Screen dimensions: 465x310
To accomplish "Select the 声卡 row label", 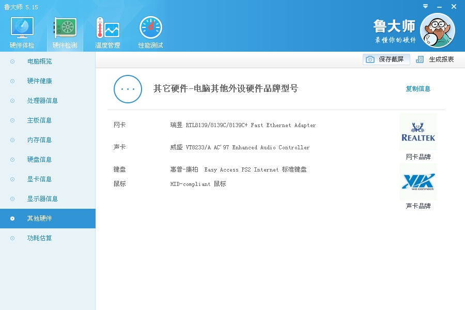I will click(119, 147).
